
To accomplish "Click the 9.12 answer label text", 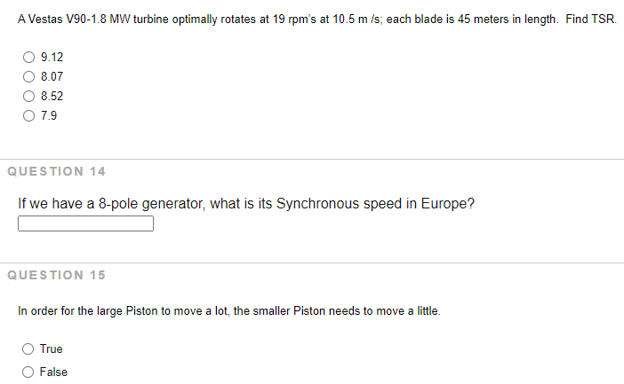I will pyautogui.click(x=52, y=57).
